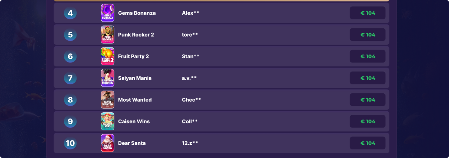Click the rank 7 number badge
Image resolution: width=449 pixels, height=158 pixels.
70,78
